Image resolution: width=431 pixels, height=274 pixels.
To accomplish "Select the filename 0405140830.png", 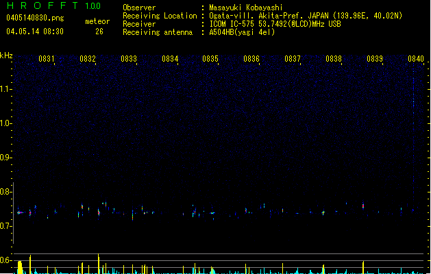I will [35, 18].
